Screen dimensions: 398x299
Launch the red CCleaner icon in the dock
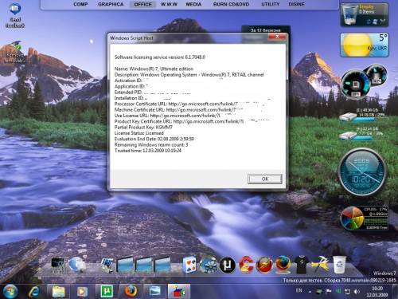pyautogui.click(x=246, y=265)
